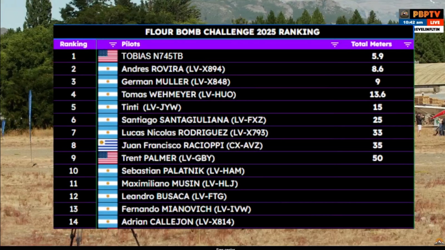Click the 10:42 am clock display
The image size is (445, 250).
click(x=413, y=22)
